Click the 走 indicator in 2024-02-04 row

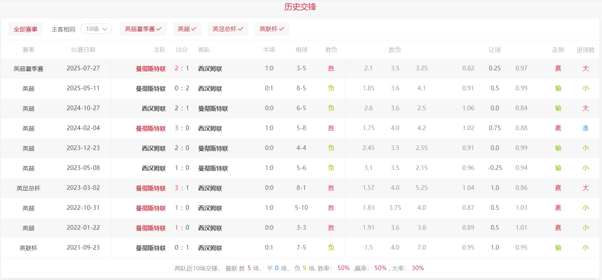click(585, 128)
